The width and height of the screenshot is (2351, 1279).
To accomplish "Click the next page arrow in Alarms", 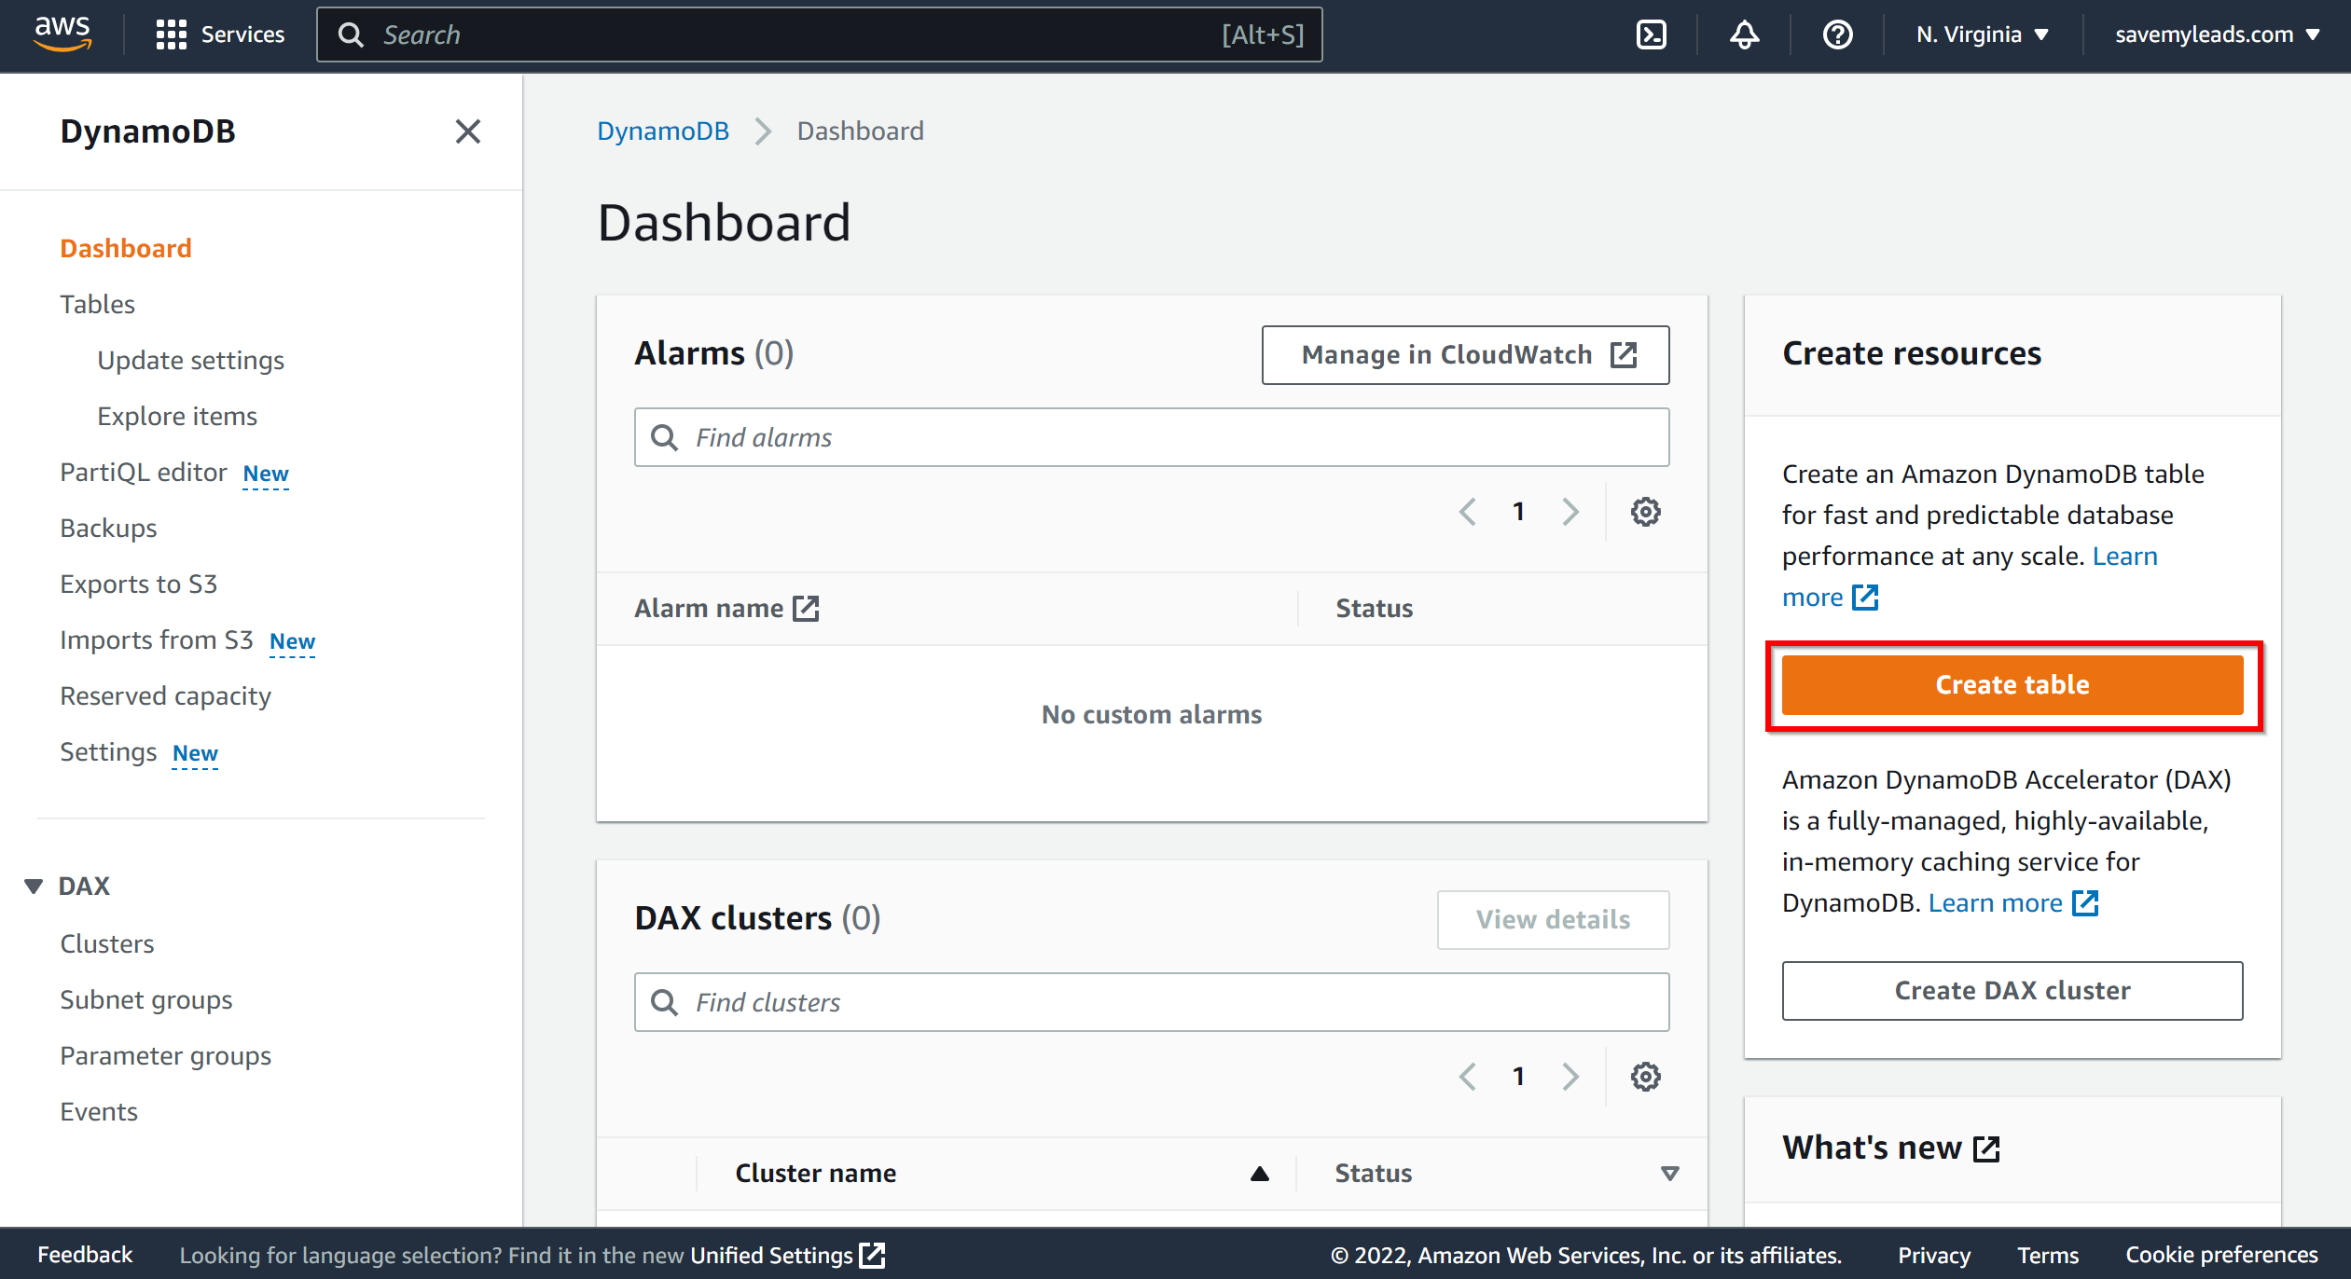I will coord(1571,510).
